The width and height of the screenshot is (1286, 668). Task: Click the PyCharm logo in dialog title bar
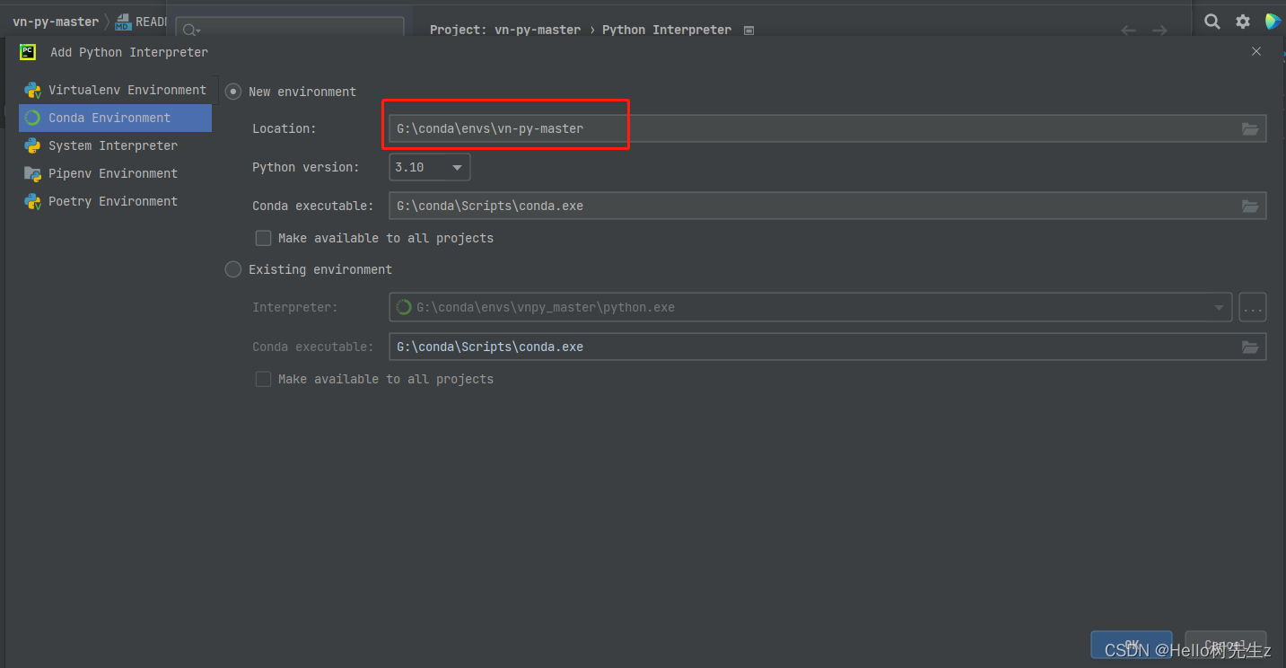pyautogui.click(x=28, y=51)
